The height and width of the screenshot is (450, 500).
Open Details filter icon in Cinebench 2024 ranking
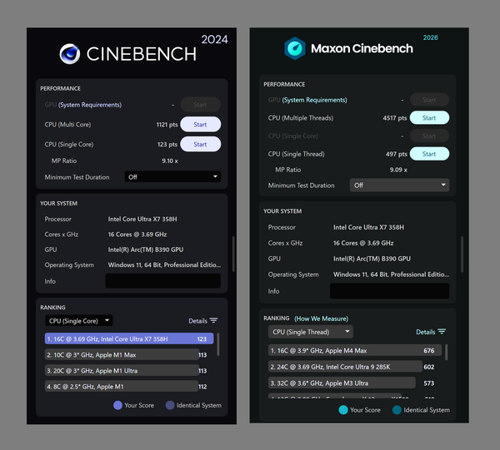tap(213, 320)
